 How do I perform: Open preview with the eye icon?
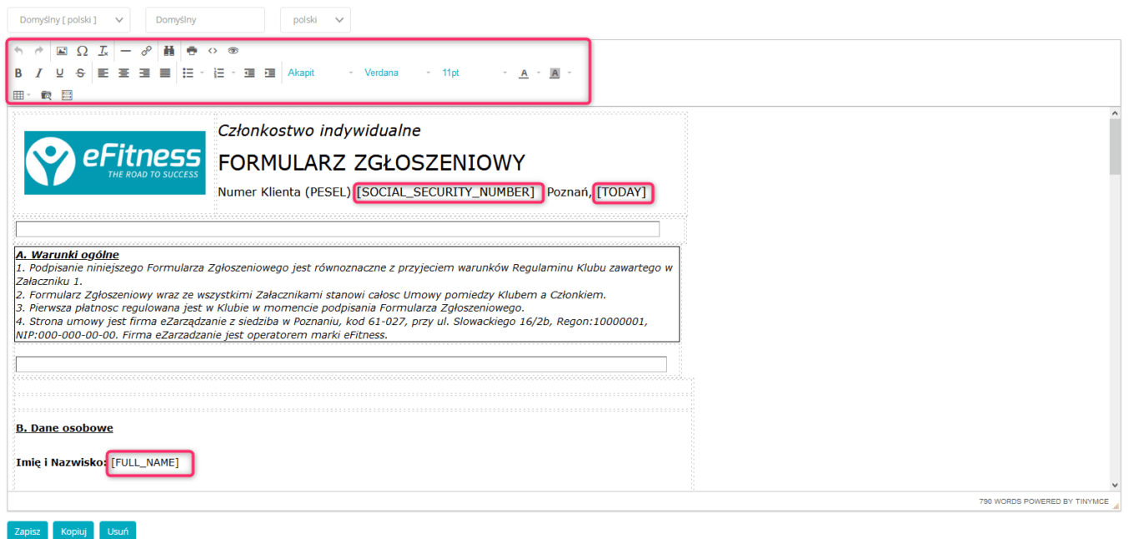[233, 51]
